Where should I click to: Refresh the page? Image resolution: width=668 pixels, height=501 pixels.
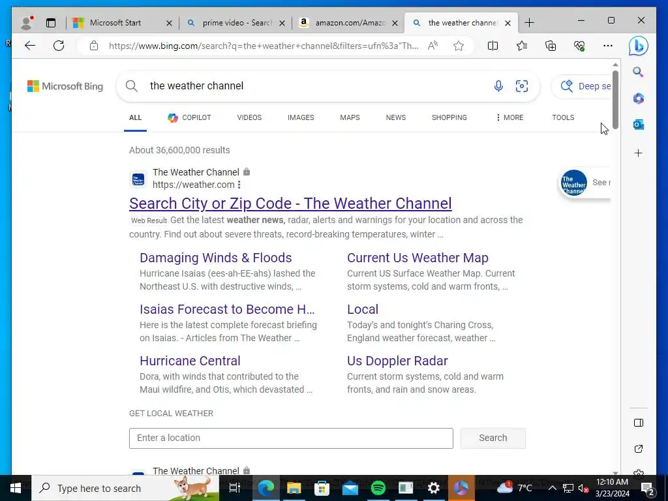pyautogui.click(x=59, y=46)
